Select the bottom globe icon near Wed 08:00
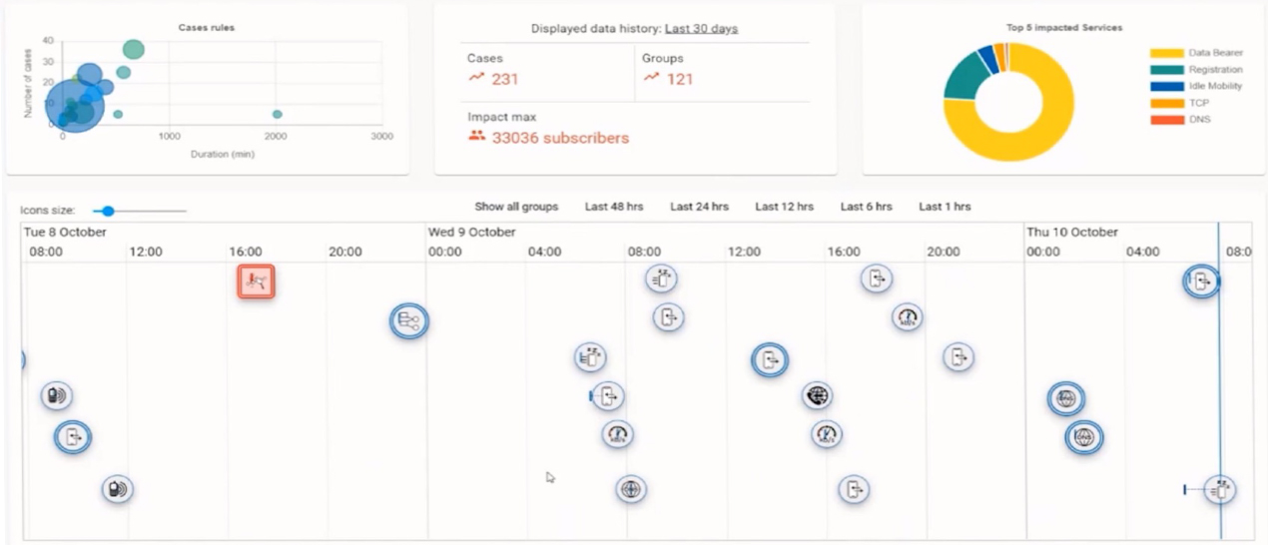 coord(630,489)
